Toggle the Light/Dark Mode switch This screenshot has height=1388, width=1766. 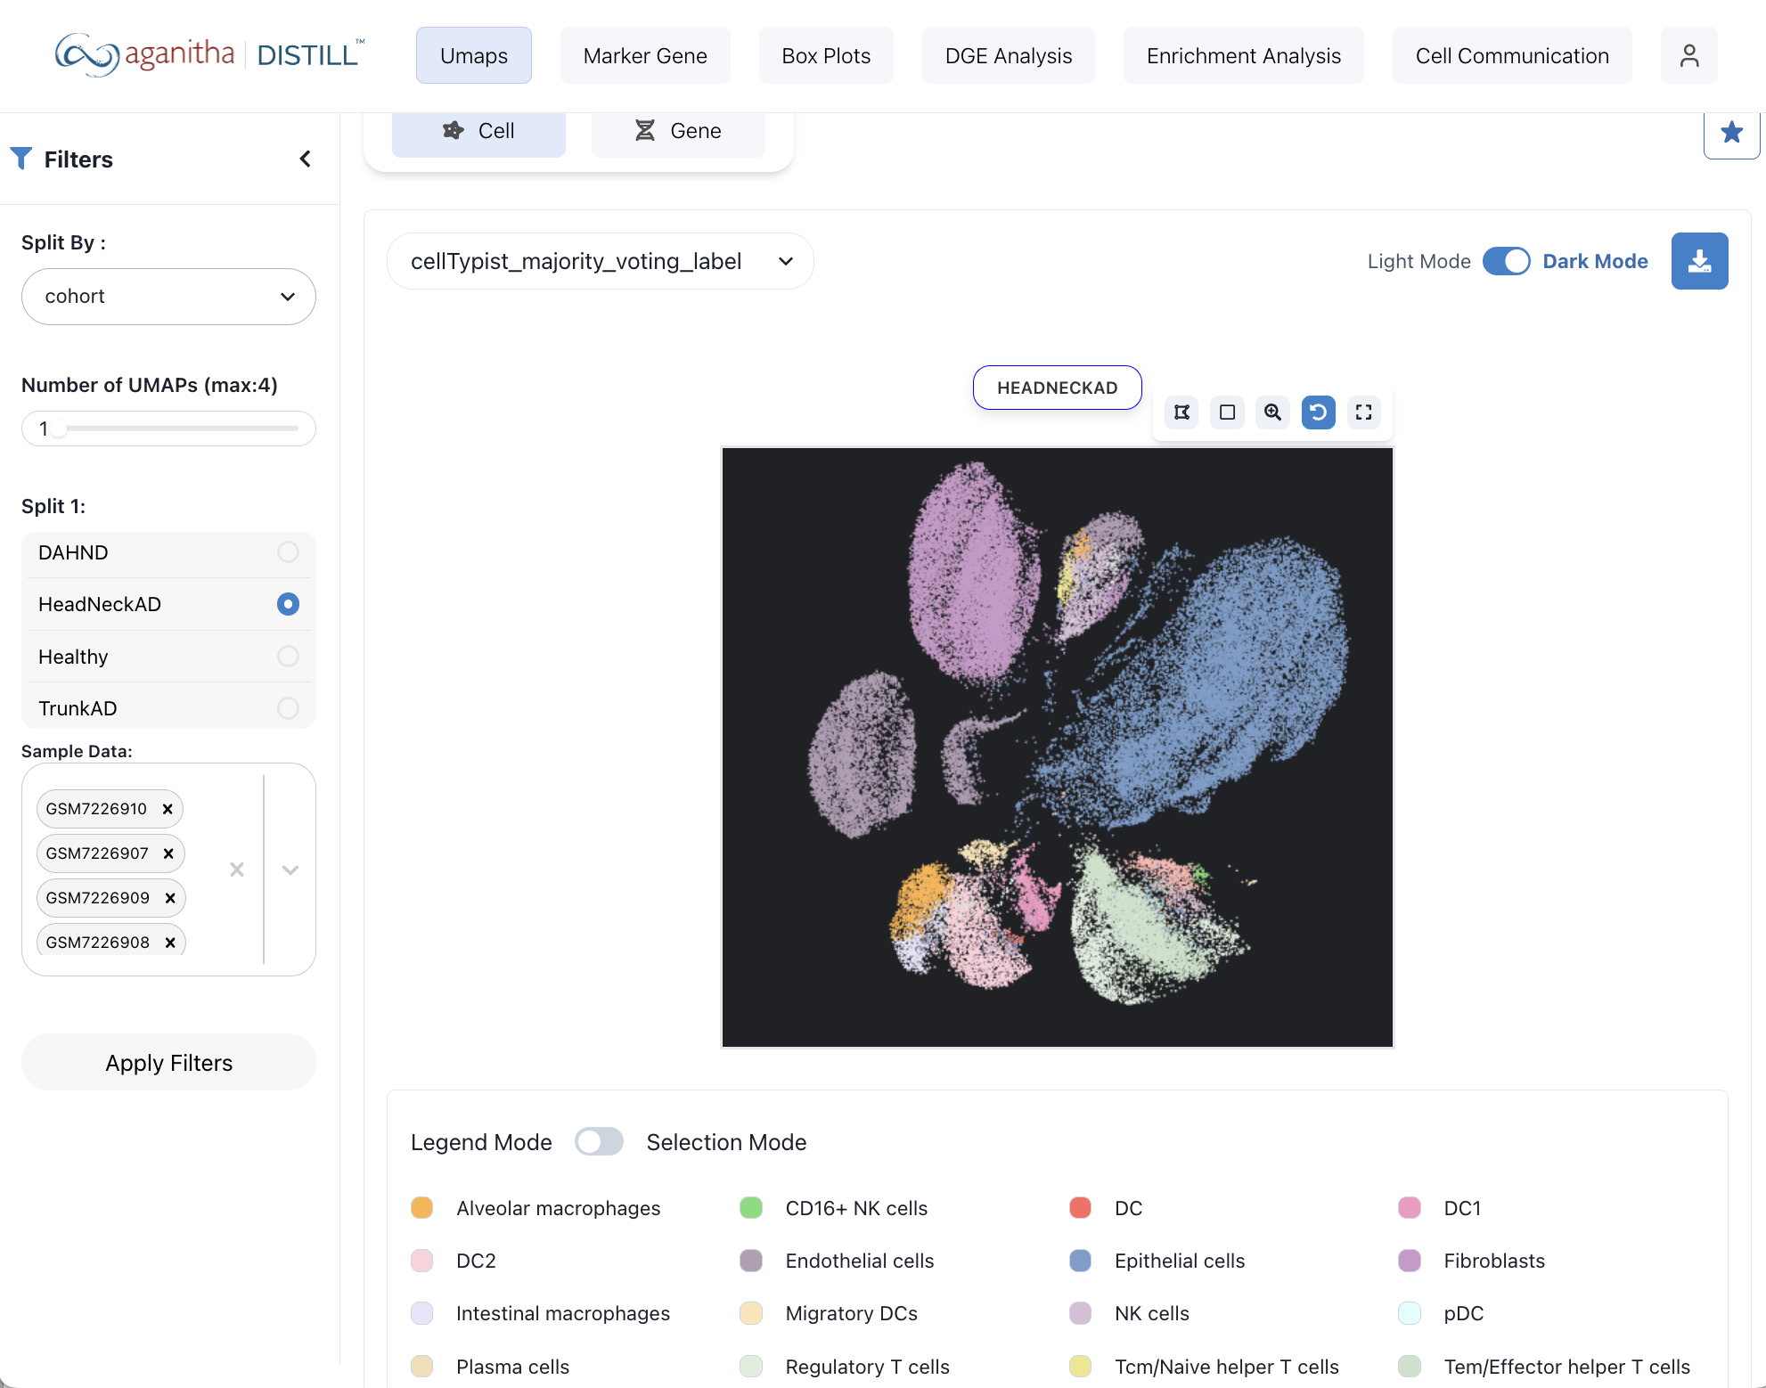(x=1506, y=261)
